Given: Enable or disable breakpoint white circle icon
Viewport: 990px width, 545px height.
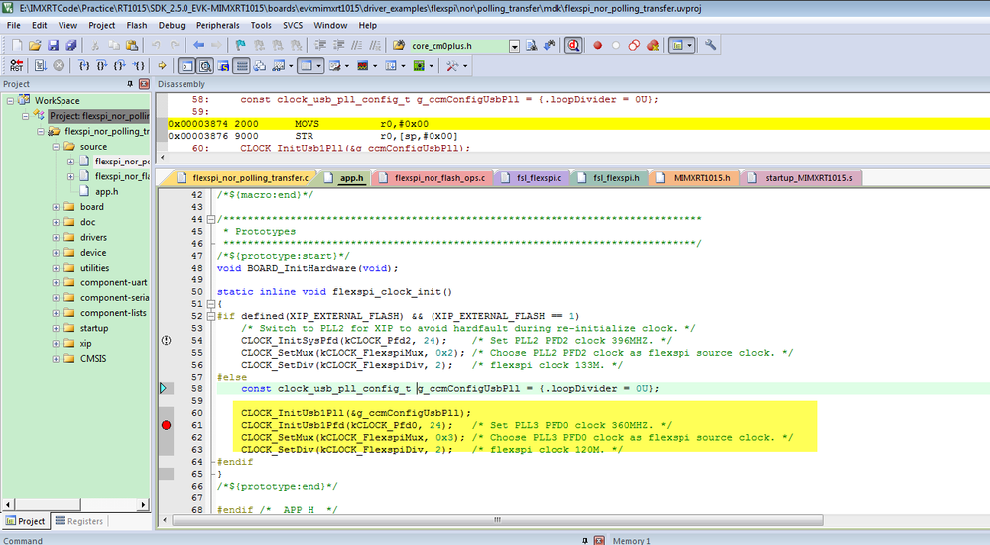Looking at the screenshot, I should 616,46.
